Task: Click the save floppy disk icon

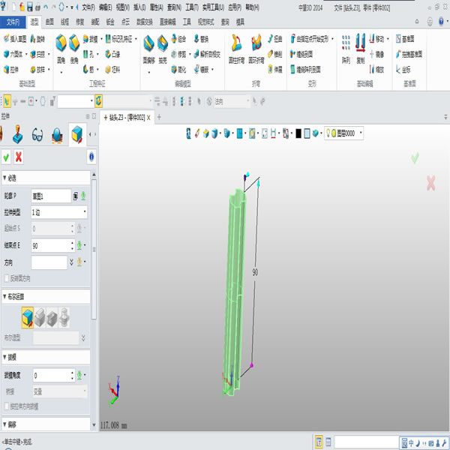Action: tap(30, 7)
